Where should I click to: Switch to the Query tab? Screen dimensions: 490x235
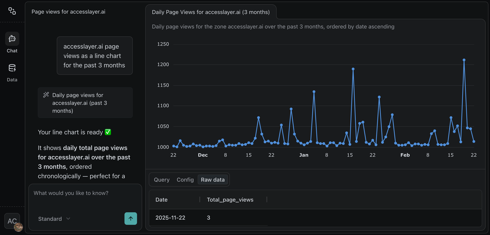click(162, 180)
